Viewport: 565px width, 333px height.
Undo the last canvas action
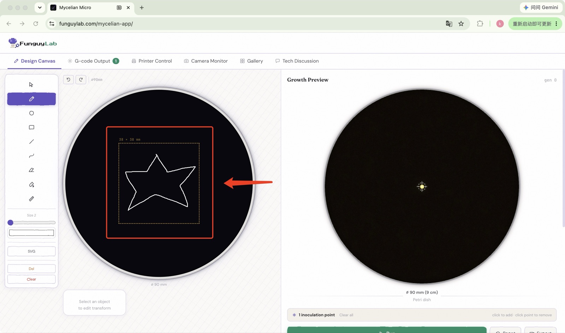click(x=69, y=80)
